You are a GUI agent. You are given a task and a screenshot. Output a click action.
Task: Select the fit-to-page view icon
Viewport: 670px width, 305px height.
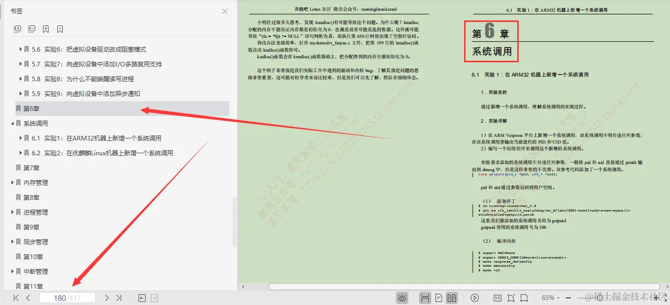coord(511,297)
